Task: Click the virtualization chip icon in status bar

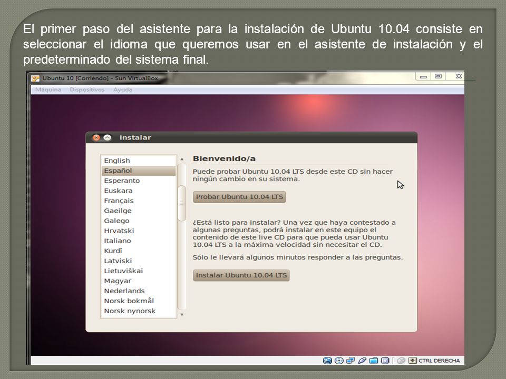Action: [385, 361]
